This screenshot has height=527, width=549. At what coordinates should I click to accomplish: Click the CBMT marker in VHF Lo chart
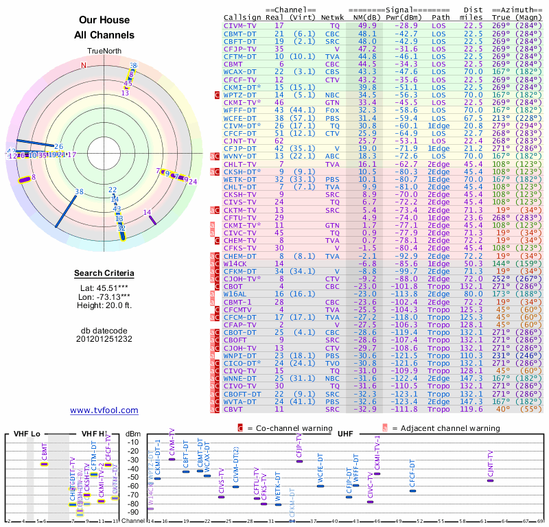tap(44, 465)
